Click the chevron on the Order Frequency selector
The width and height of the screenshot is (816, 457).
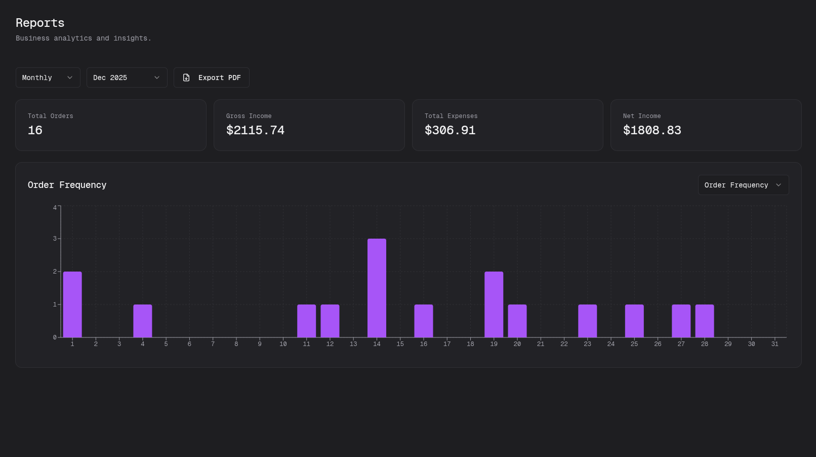[779, 185]
